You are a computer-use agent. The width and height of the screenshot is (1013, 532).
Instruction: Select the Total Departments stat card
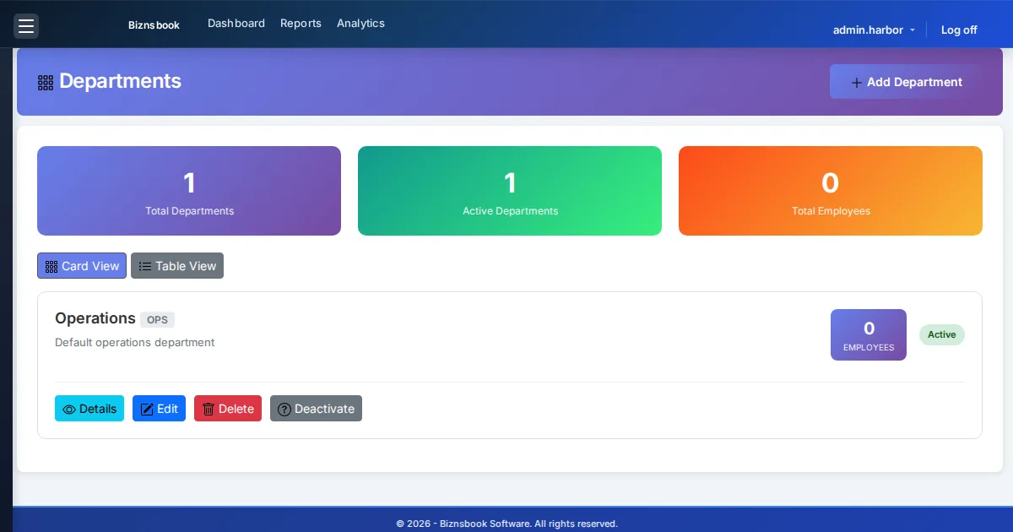tap(189, 191)
